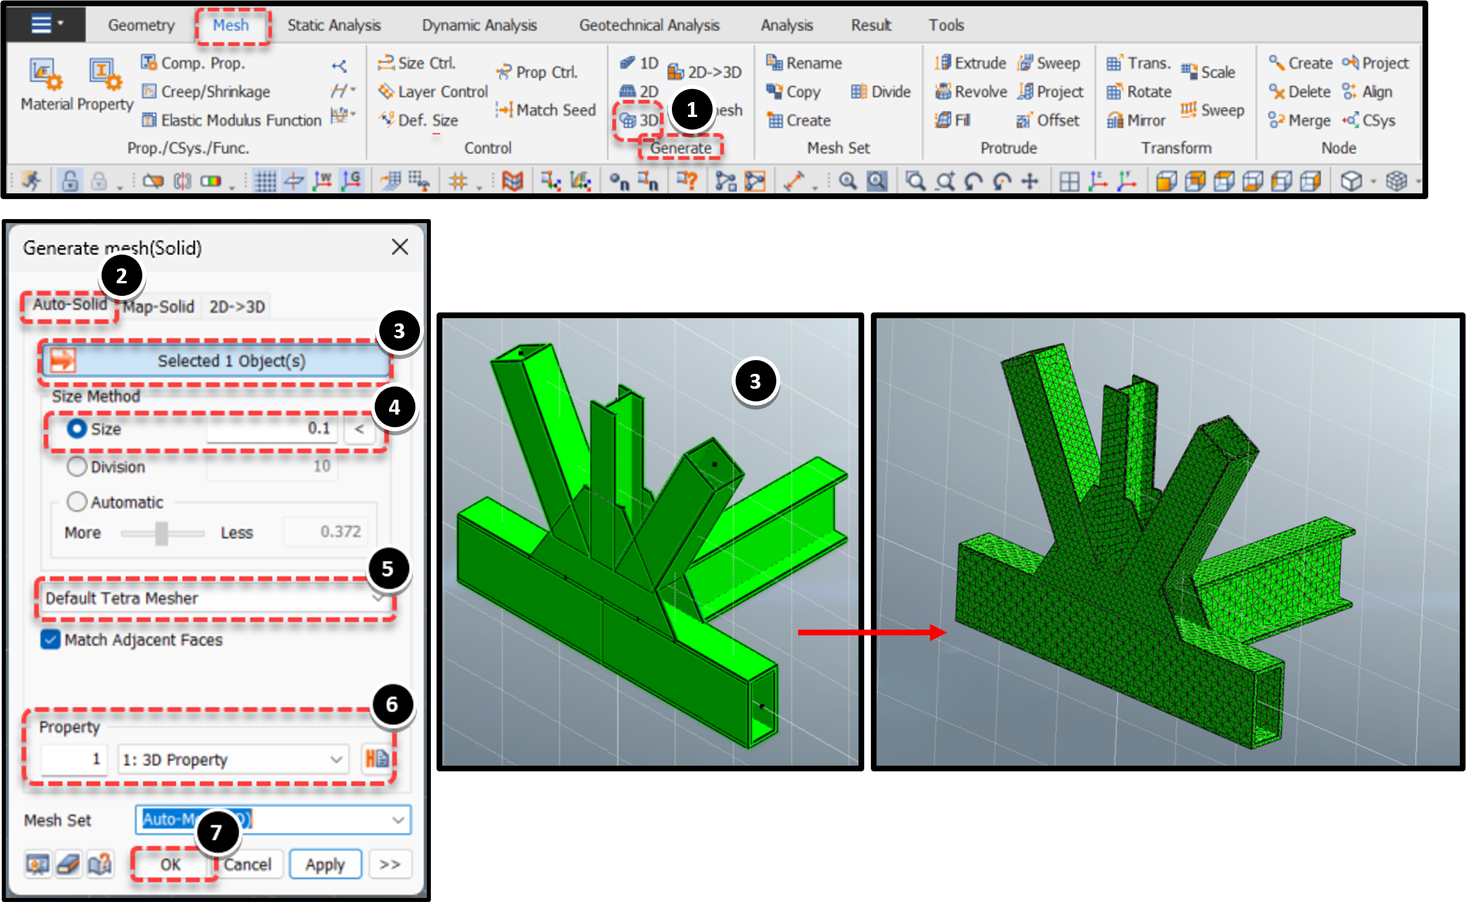Click the Match Seed tool
This screenshot has width=1466, height=902.
[546, 110]
